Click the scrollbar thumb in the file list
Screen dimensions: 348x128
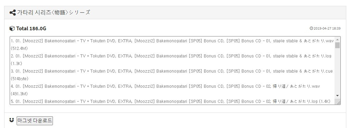coord(338,45)
